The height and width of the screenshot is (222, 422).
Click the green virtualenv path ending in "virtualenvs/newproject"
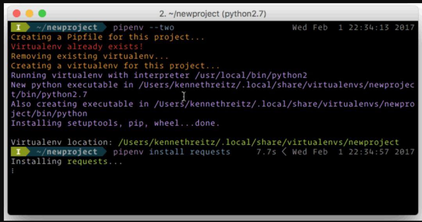[258, 142]
